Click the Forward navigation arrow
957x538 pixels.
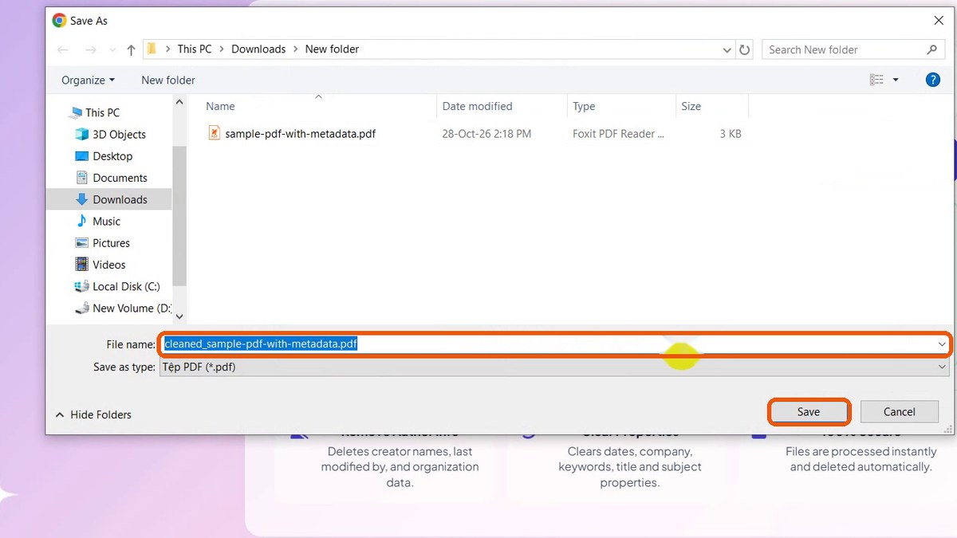90,49
